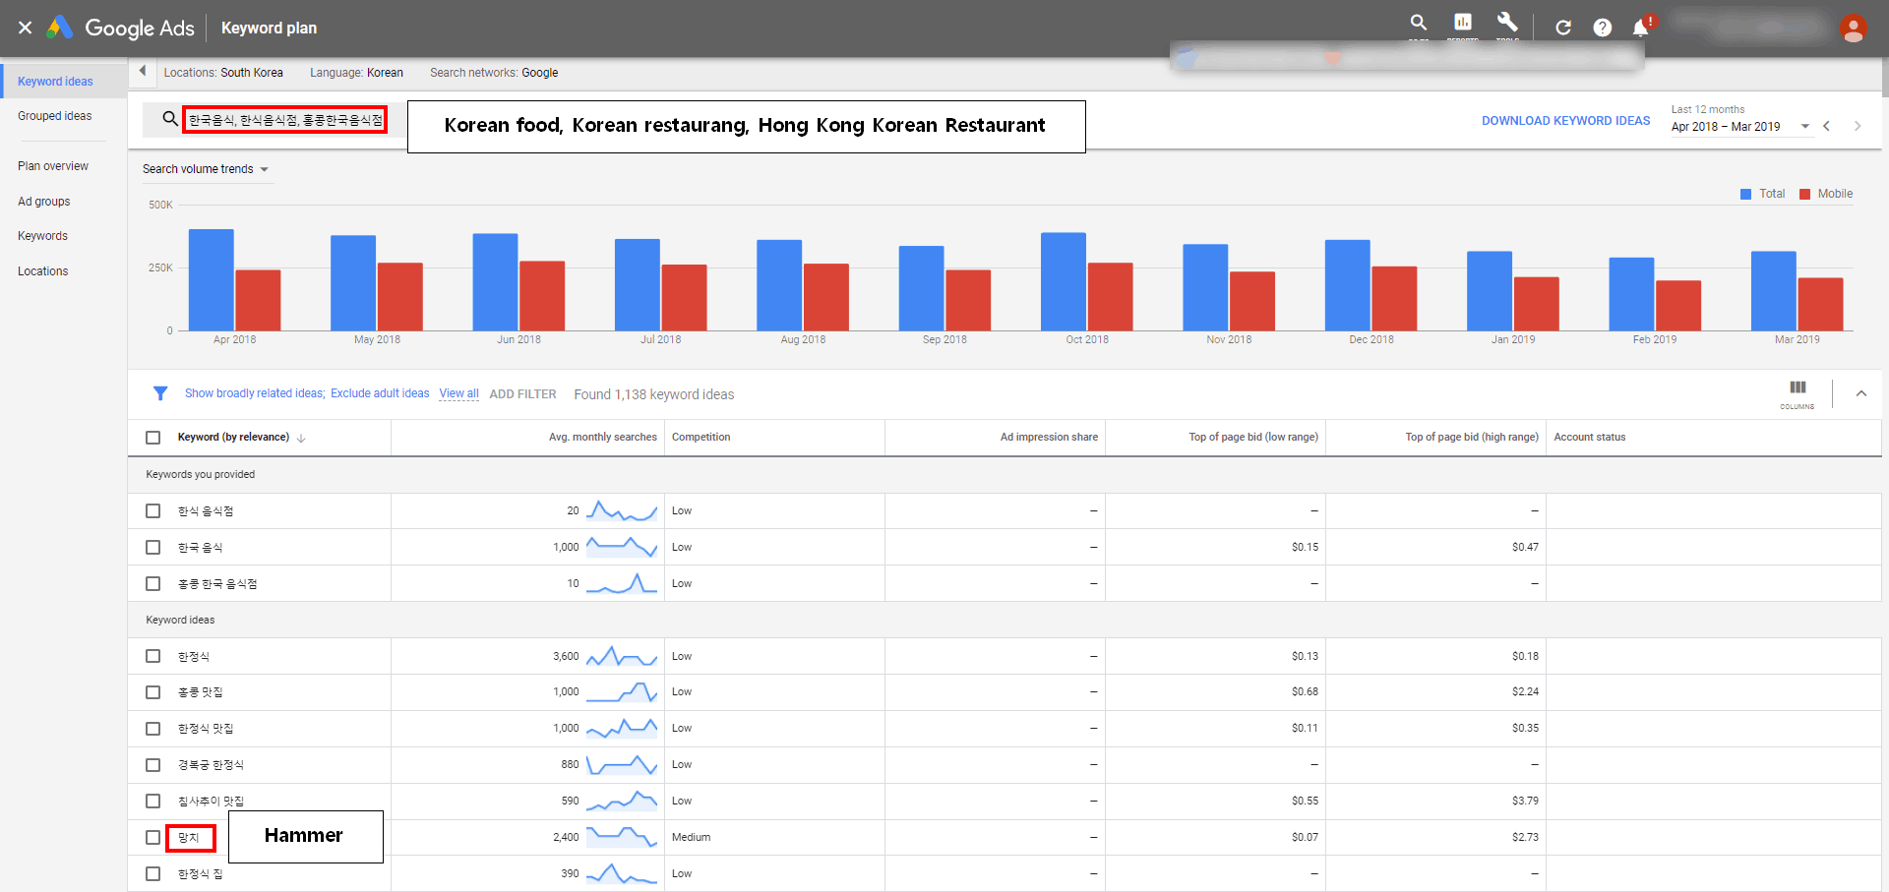Open the Search volume trends dropdown
This screenshot has height=892, width=1889.
pyautogui.click(x=206, y=169)
